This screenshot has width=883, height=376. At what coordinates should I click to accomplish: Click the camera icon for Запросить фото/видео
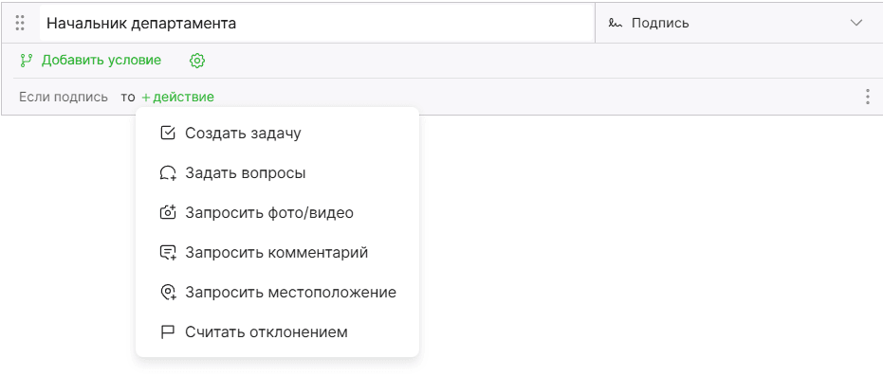168,213
